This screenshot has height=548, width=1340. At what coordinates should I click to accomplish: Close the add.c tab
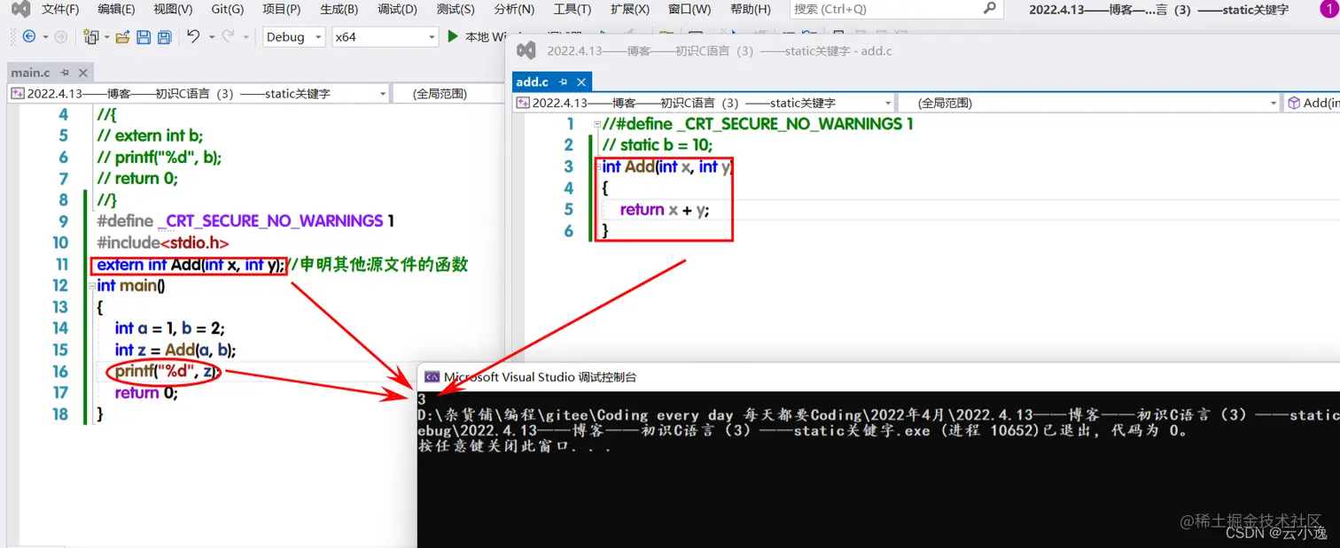click(x=581, y=81)
